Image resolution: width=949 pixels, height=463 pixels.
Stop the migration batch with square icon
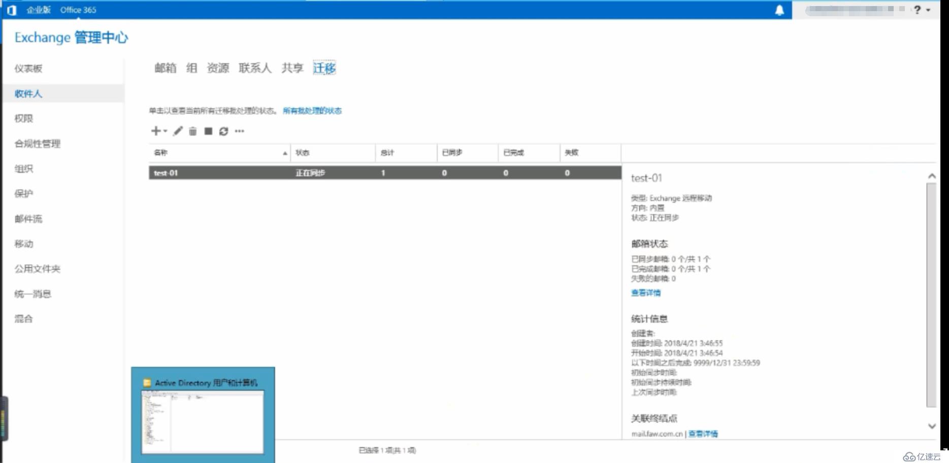pyautogui.click(x=208, y=131)
